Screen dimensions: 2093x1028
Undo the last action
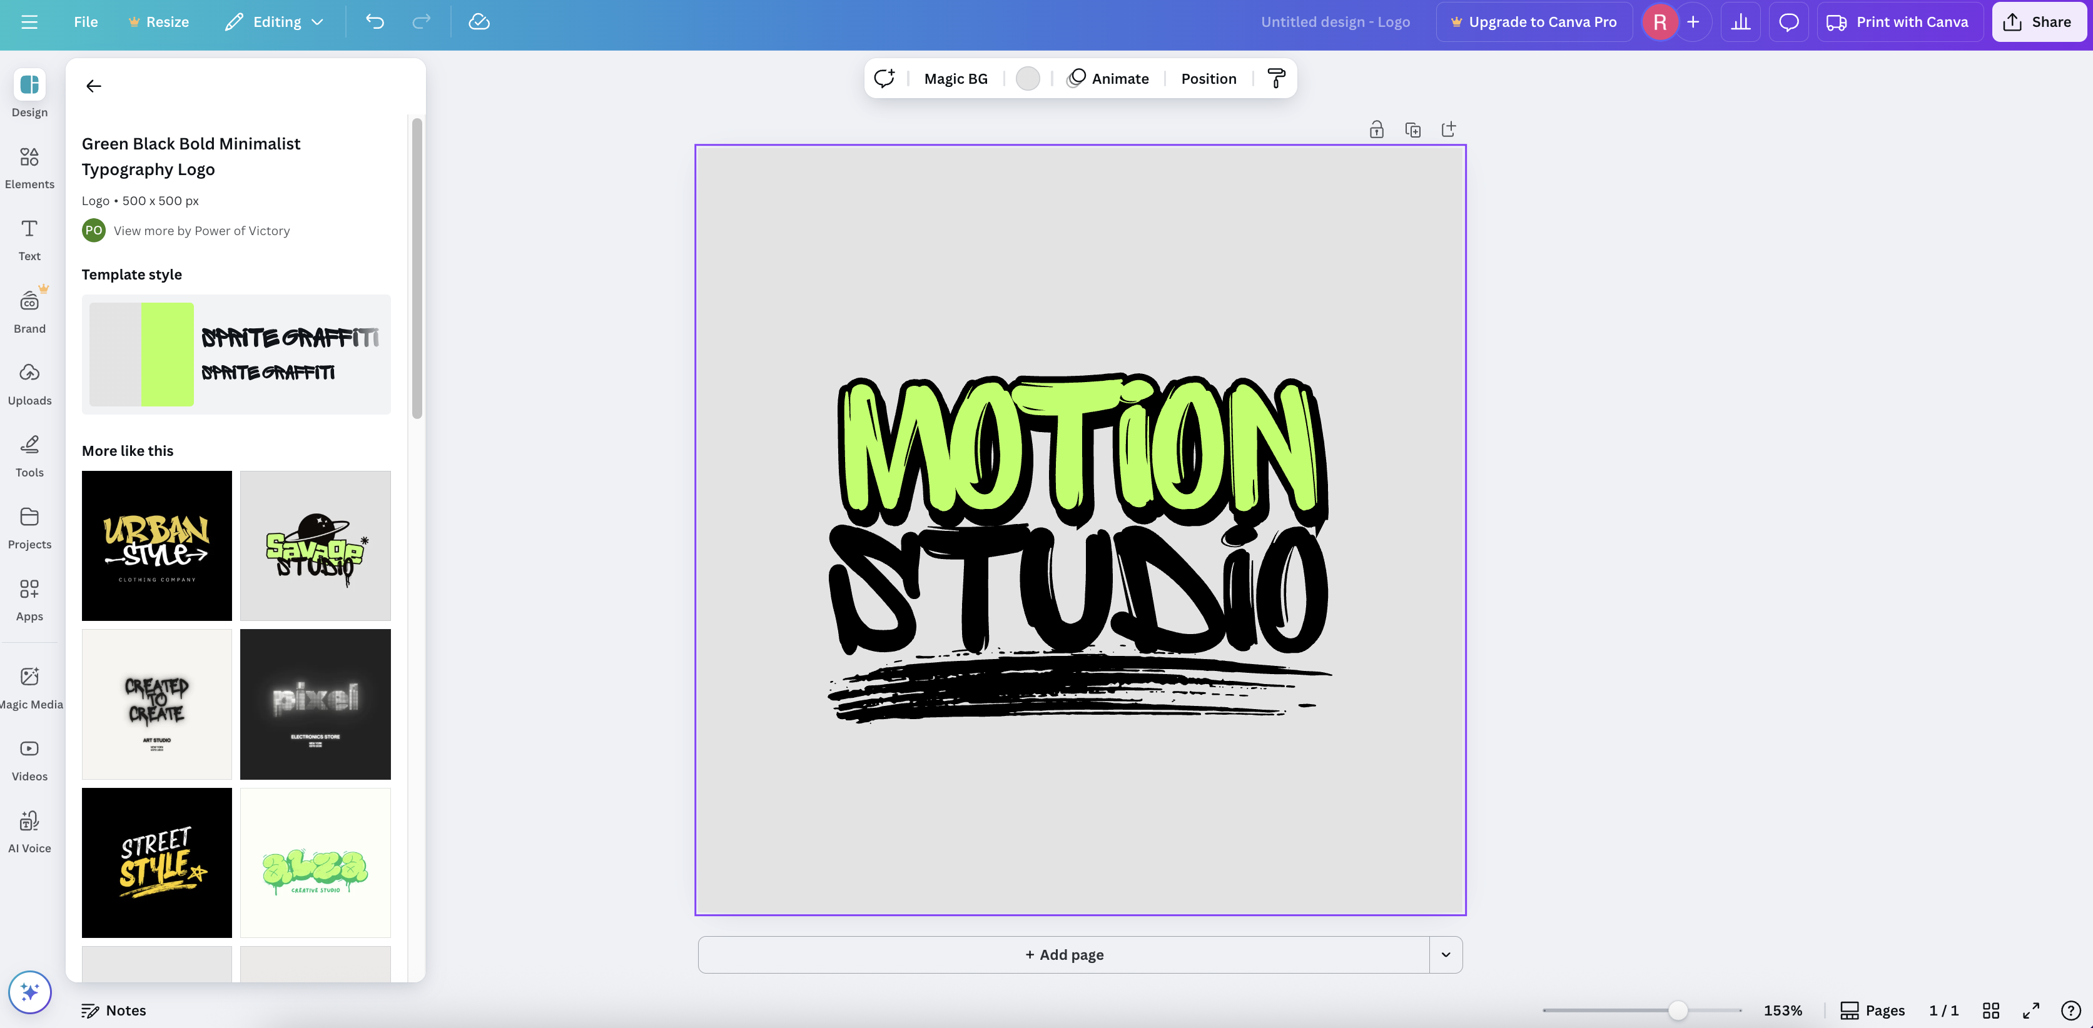[x=375, y=22]
